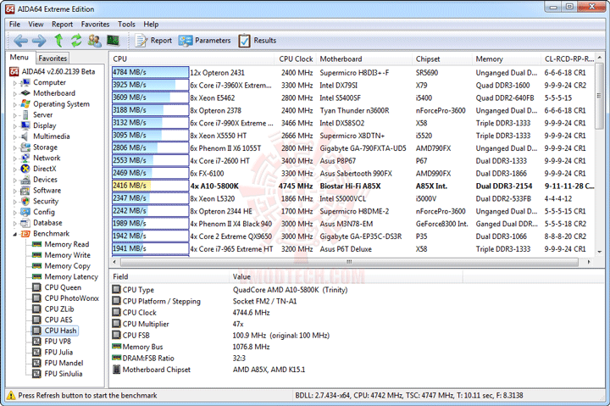Open Memory Latency benchmark icon
The height and width of the screenshot is (406, 610).
pyautogui.click(x=37, y=277)
